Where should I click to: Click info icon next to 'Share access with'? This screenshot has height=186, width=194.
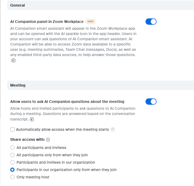coord(48,140)
